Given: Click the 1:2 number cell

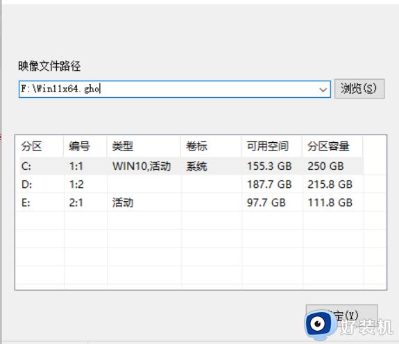Looking at the screenshot, I should [x=76, y=184].
